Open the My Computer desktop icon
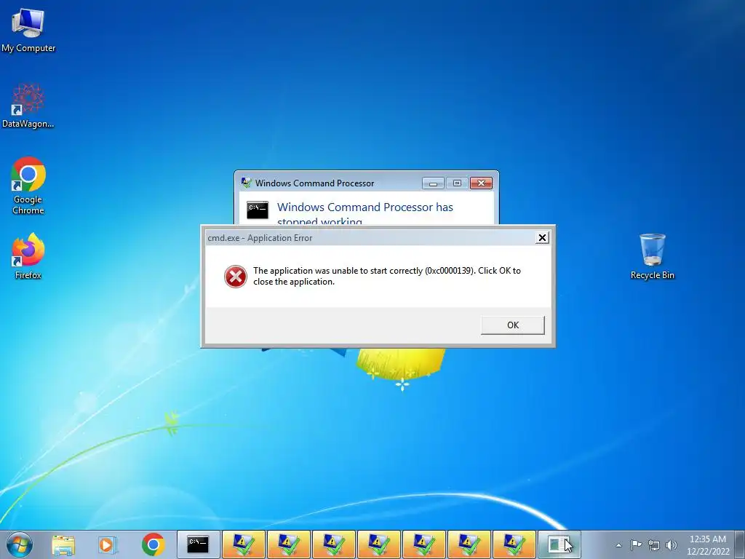Viewport: 745px width, 559px height. pos(28,30)
